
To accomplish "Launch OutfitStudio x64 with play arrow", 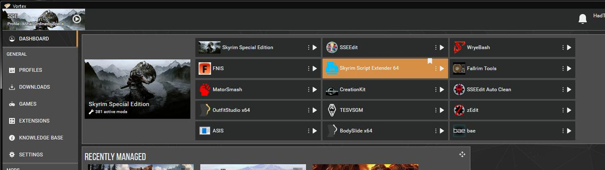I will point(314,110).
